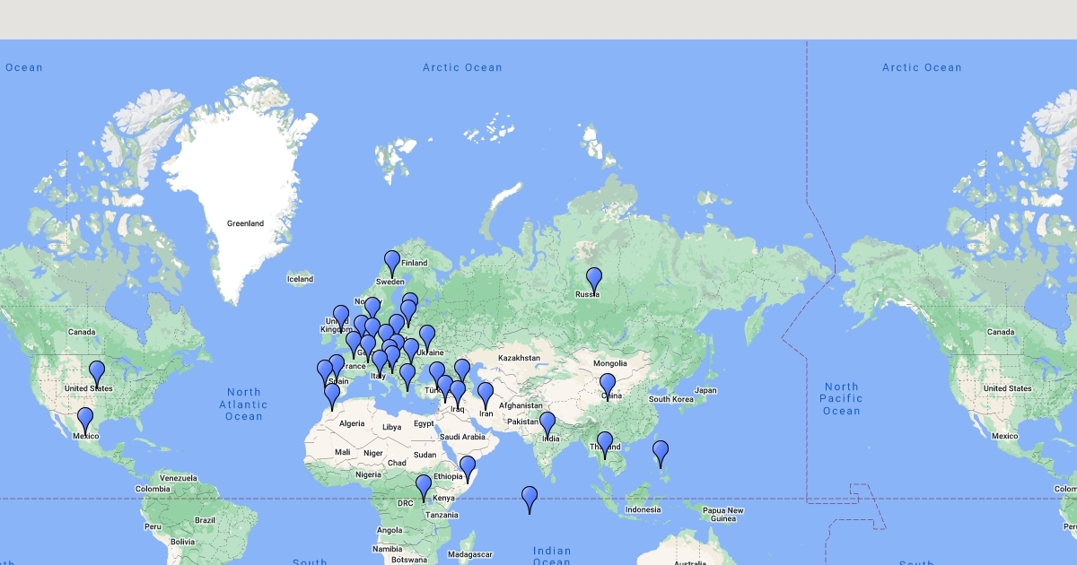Select the pin in the Indian Ocean
The height and width of the screenshot is (565, 1077).
pyautogui.click(x=530, y=499)
